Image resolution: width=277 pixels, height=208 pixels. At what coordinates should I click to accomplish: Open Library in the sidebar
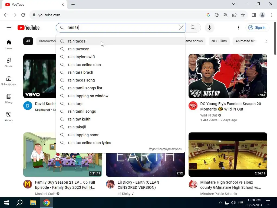9,99
